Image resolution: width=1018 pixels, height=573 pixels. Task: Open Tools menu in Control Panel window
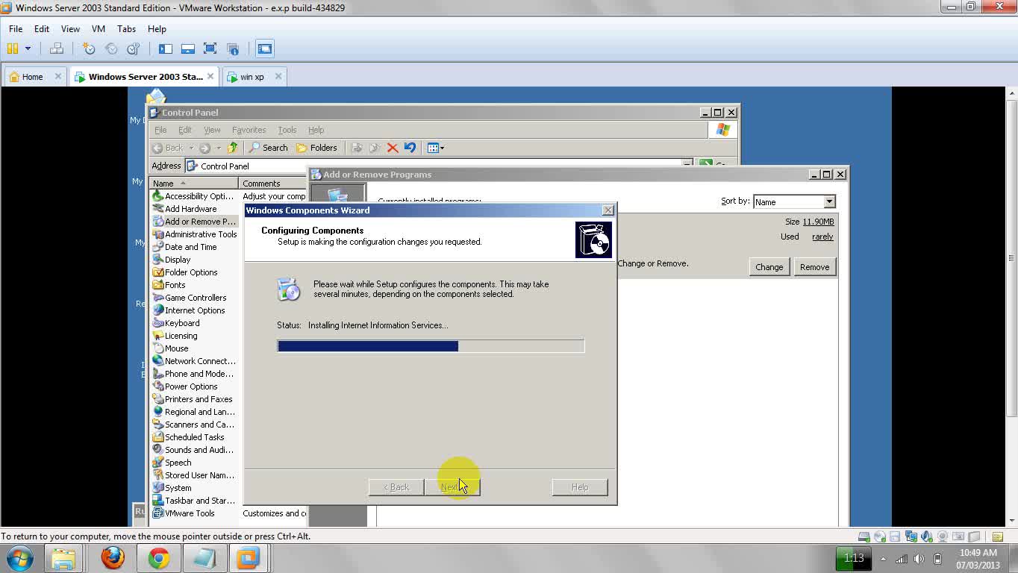pyautogui.click(x=287, y=130)
